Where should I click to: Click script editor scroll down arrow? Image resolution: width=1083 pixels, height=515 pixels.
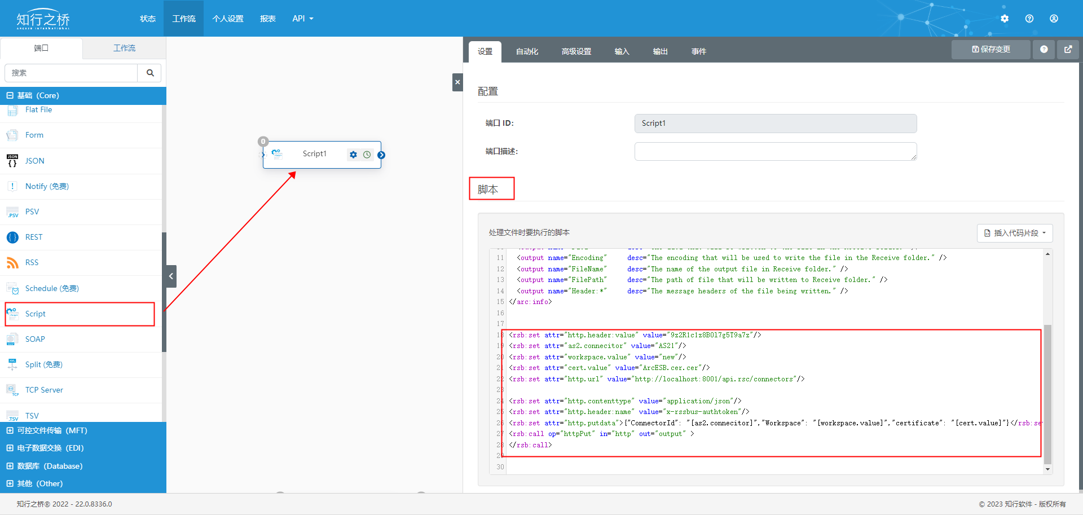point(1047,469)
